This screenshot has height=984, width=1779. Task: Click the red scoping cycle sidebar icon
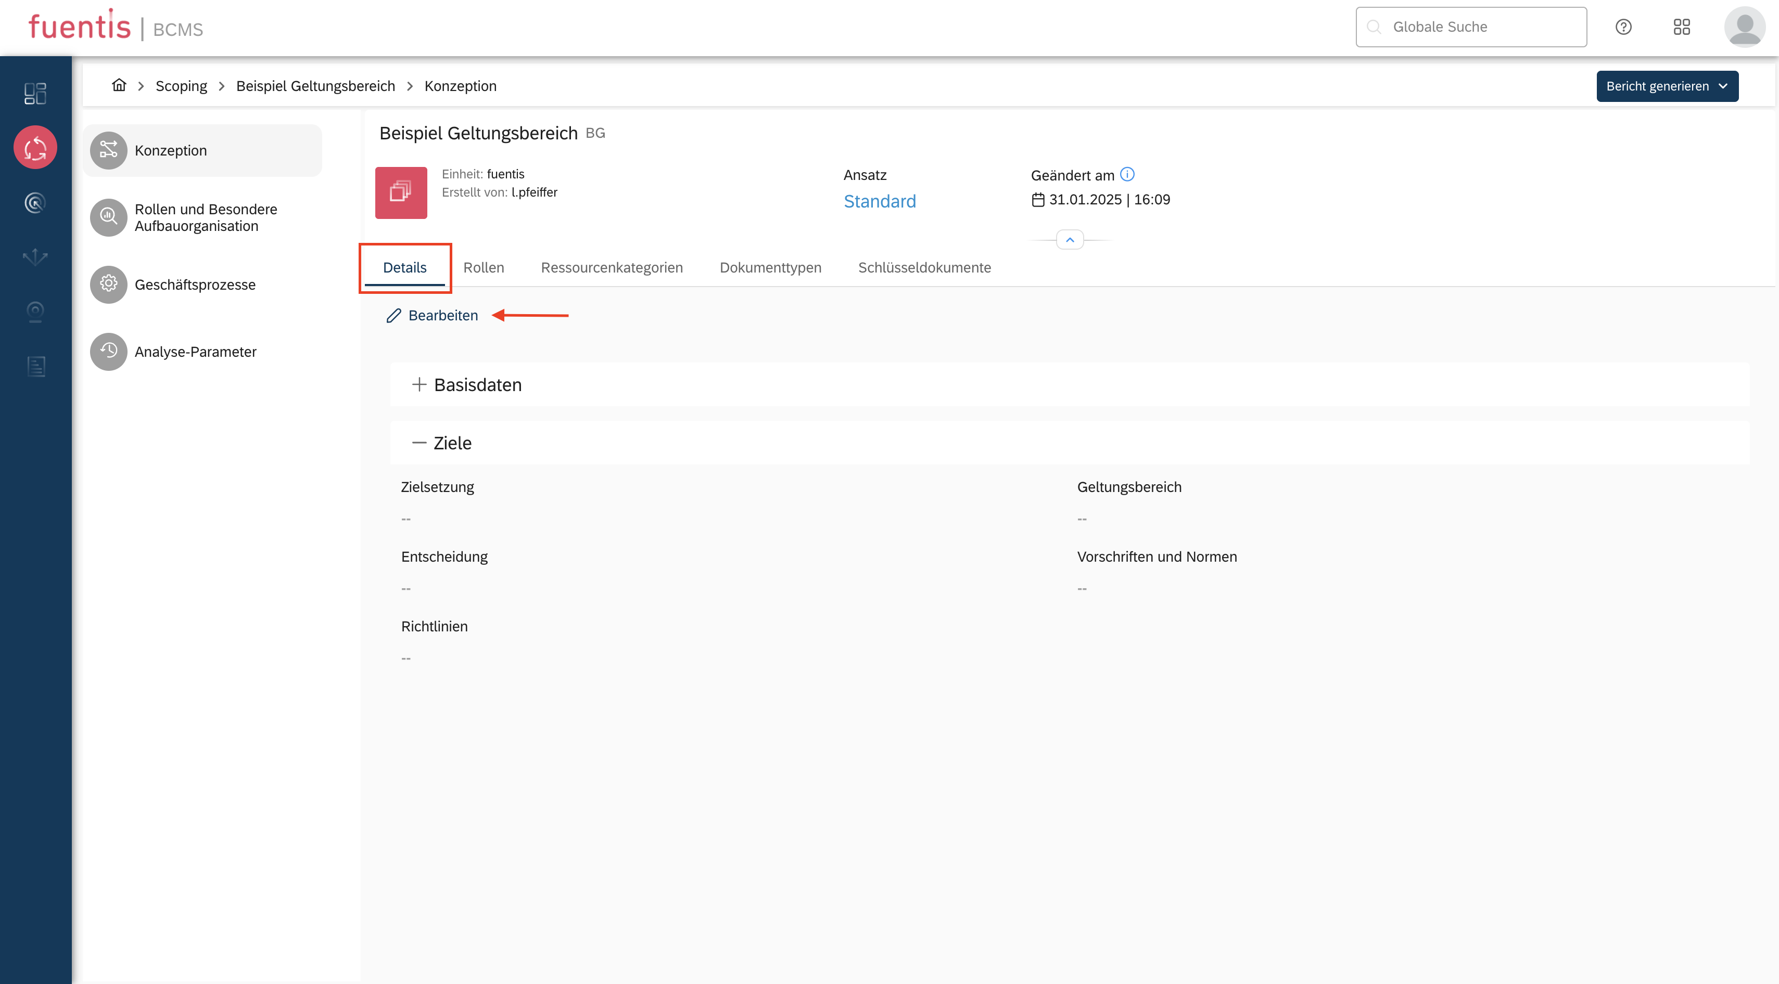coord(35,148)
